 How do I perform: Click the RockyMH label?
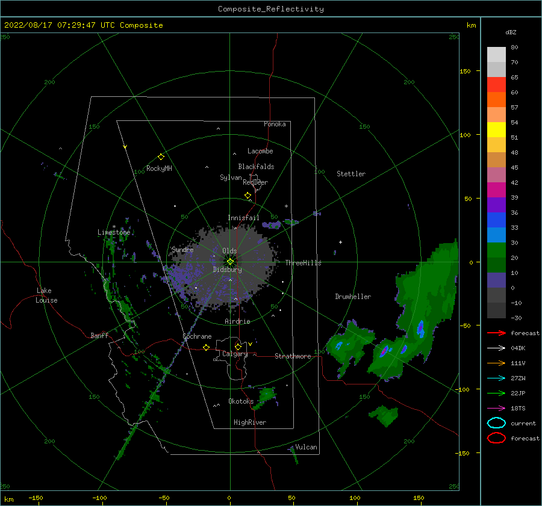click(x=159, y=168)
